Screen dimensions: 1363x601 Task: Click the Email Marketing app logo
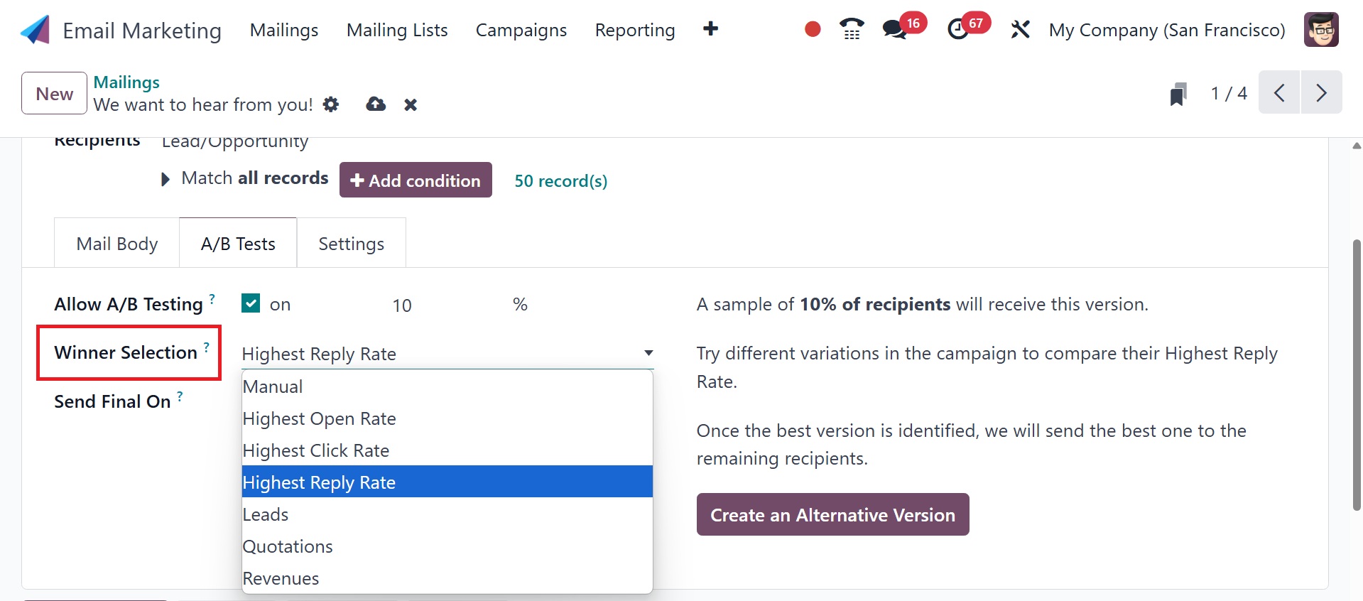tap(36, 30)
